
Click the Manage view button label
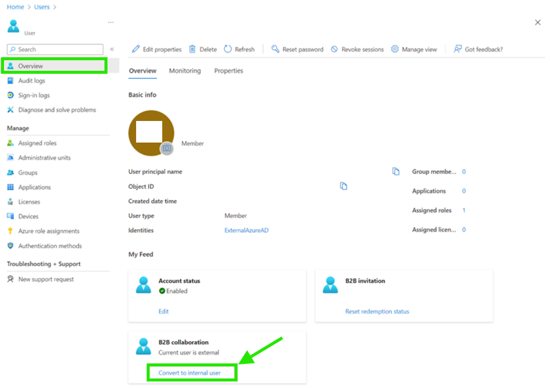(419, 49)
